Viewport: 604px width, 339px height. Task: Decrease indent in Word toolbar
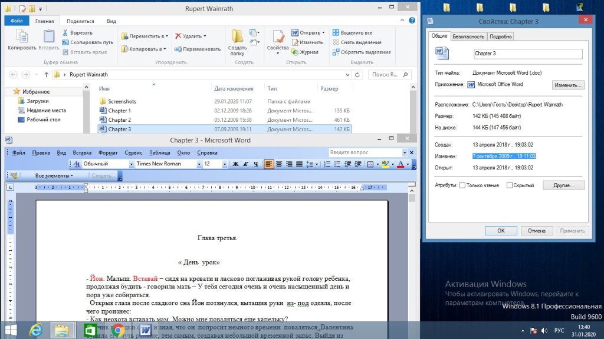click(347, 164)
